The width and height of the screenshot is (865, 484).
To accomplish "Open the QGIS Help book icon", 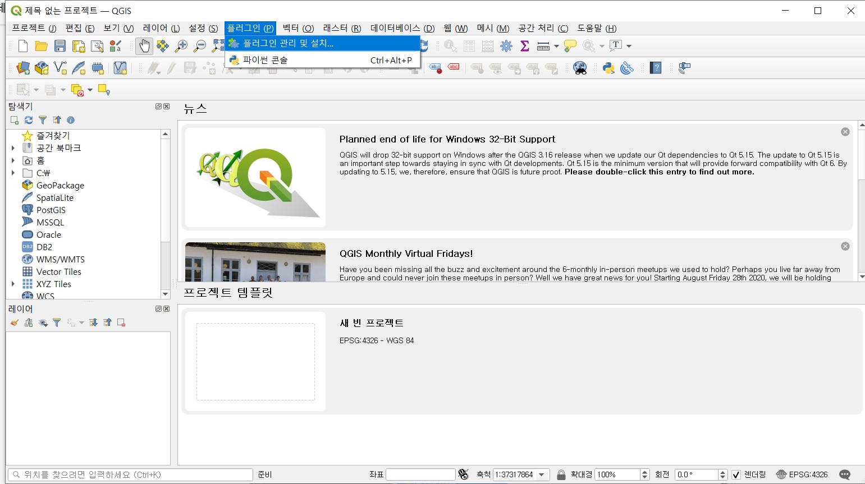I will [x=656, y=68].
